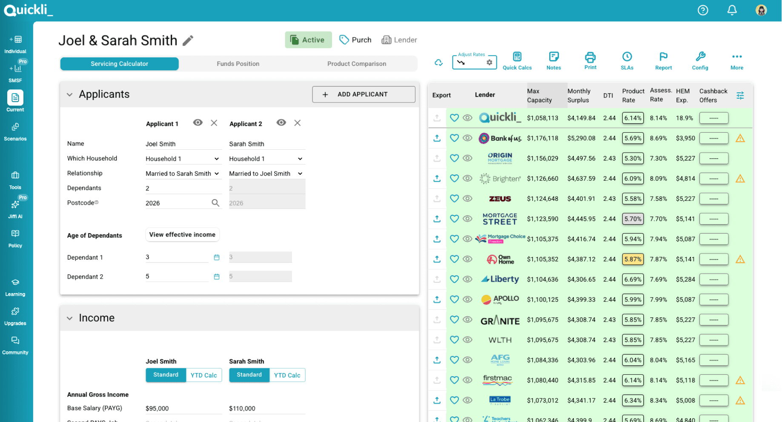Open Jiffi AI from the sidebar
Viewport: 782px width, 422px height.
[15, 208]
